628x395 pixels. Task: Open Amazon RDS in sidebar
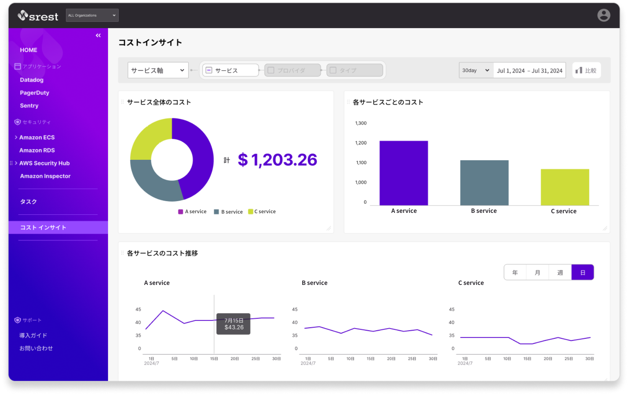click(x=37, y=150)
